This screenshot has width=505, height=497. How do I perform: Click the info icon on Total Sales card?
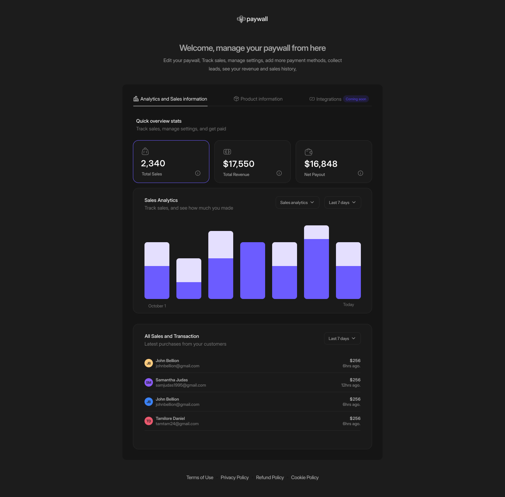point(197,173)
